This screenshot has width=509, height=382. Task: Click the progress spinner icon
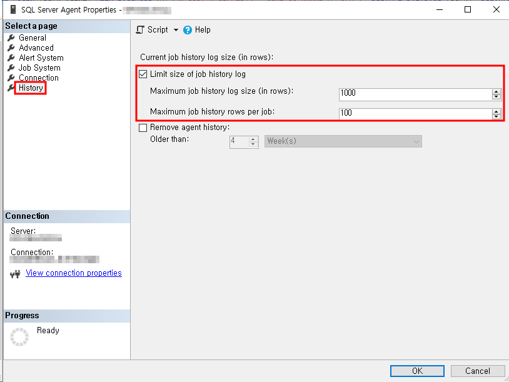[19, 337]
